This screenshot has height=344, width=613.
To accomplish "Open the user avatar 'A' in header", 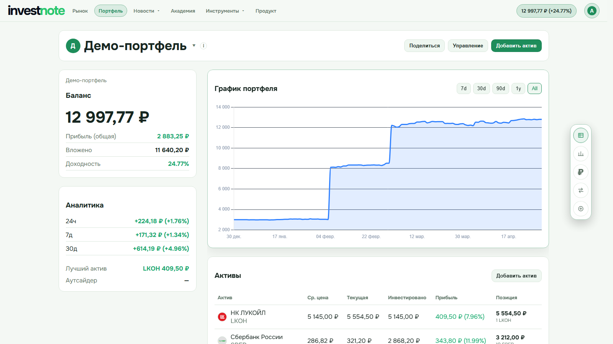I will pyautogui.click(x=592, y=11).
